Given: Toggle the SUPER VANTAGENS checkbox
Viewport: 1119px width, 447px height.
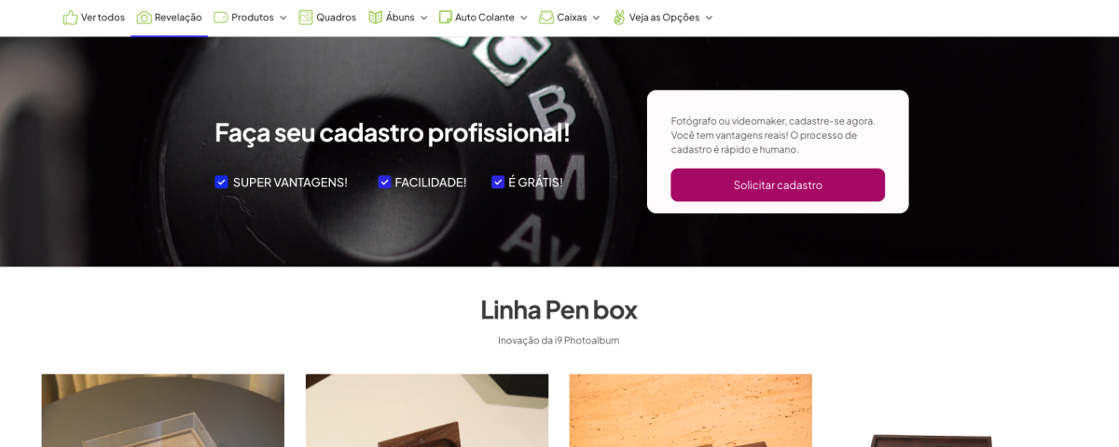Looking at the screenshot, I should (x=221, y=182).
